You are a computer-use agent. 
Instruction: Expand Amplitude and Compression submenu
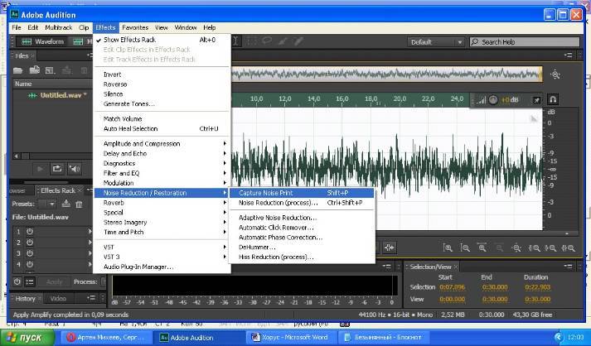point(162,143)
